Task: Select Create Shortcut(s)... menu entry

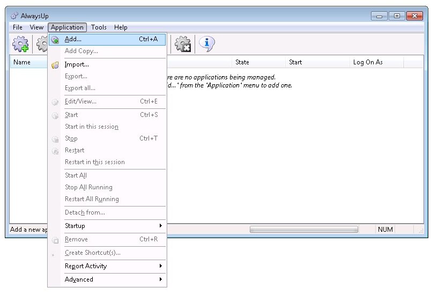Action: 107,253
